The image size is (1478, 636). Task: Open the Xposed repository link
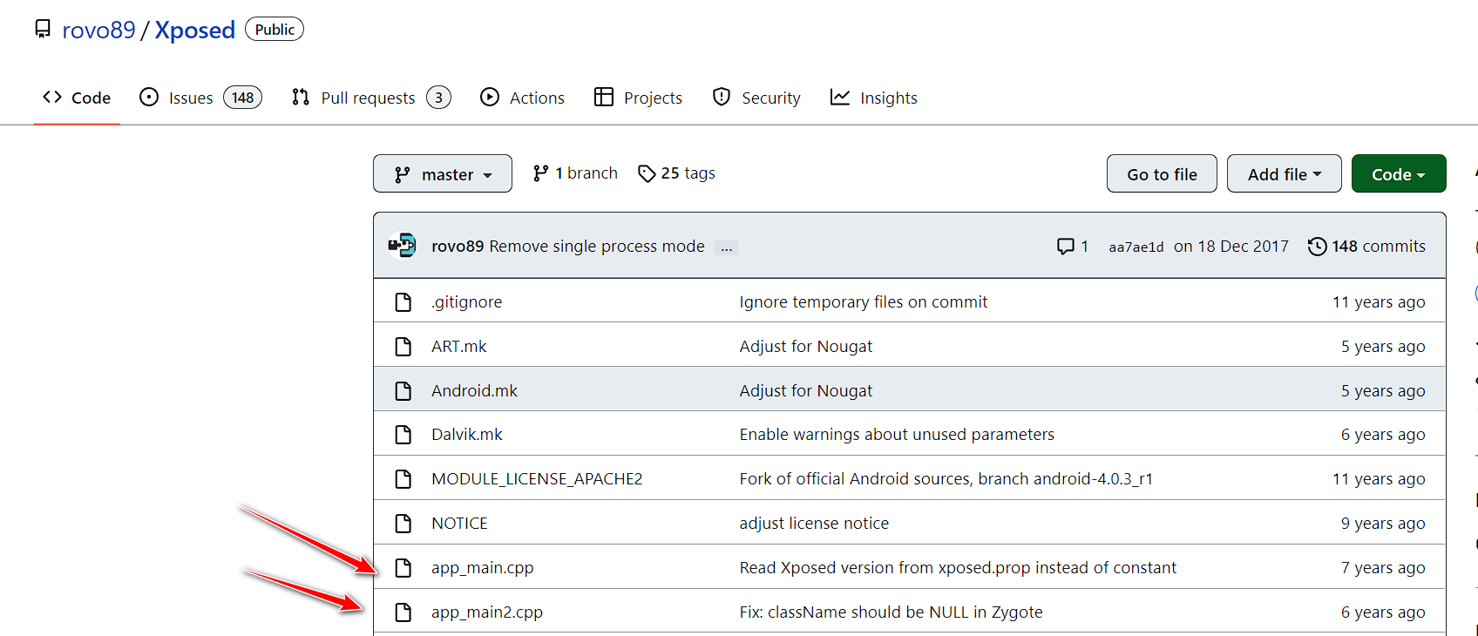click(195, 30)
